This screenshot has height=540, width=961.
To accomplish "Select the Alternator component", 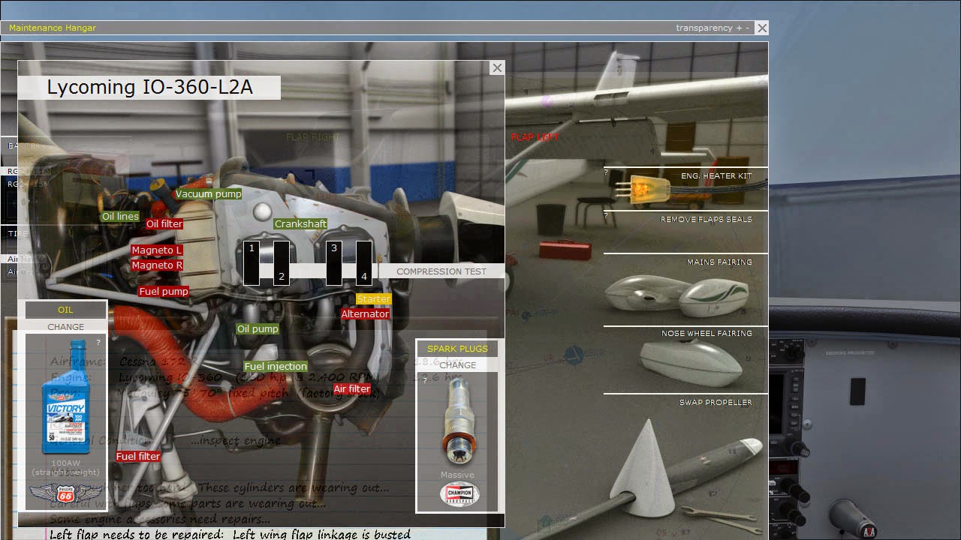I will pyautogui.click(x=366, y=314).
